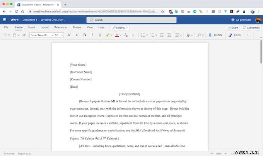
Task: Apply the red font color
Action: click(x=117, y=35)
